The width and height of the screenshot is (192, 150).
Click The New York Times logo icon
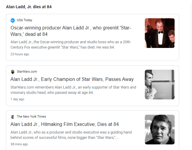coord(13,116)
